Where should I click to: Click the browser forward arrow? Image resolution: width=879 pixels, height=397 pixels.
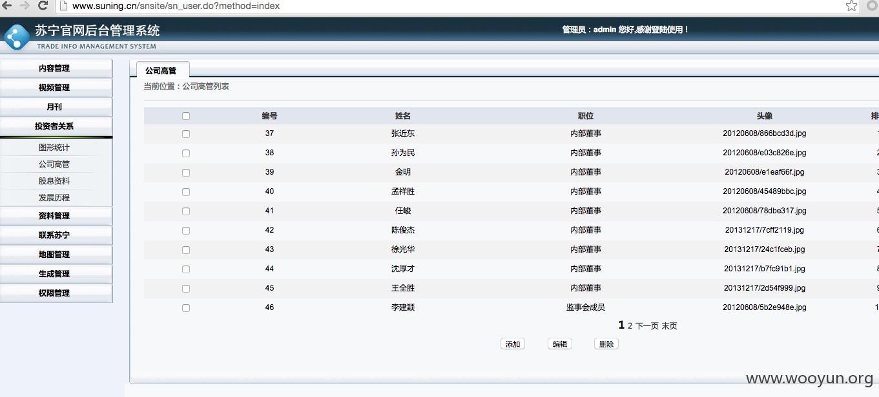25,6
